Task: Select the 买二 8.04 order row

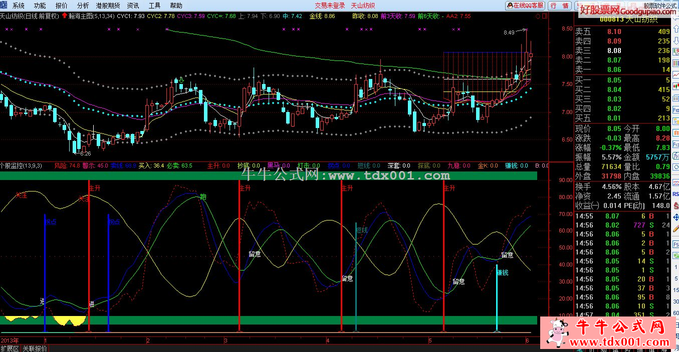Action: 622,89
